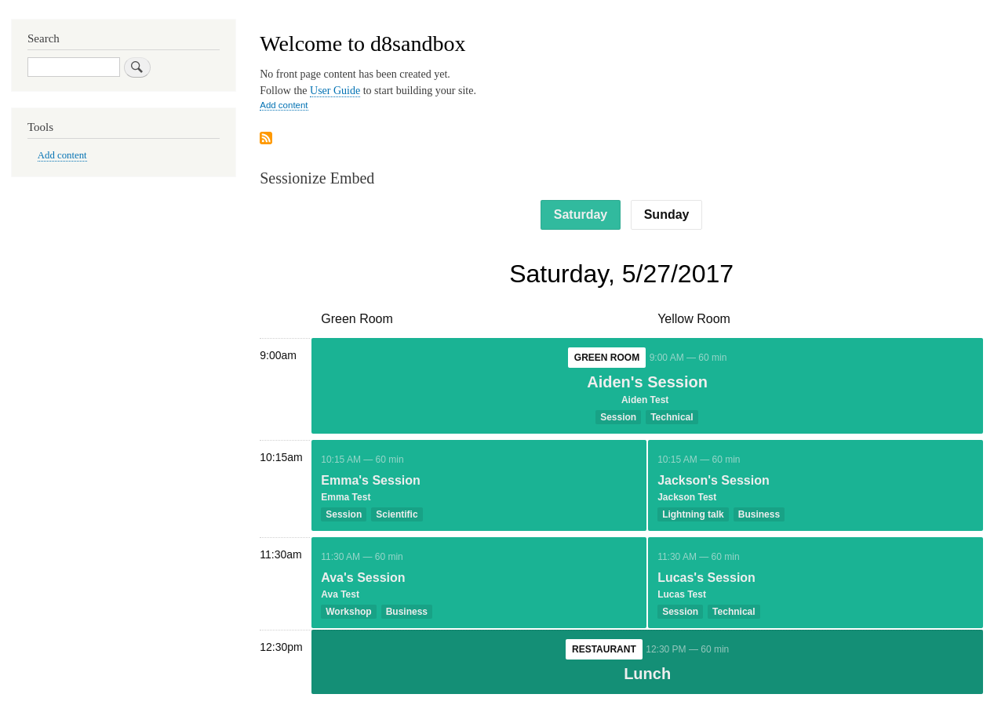Select the RESTAURANT badge on Lunch
This screenshot has width=994, height=705.
click(603, 649)
